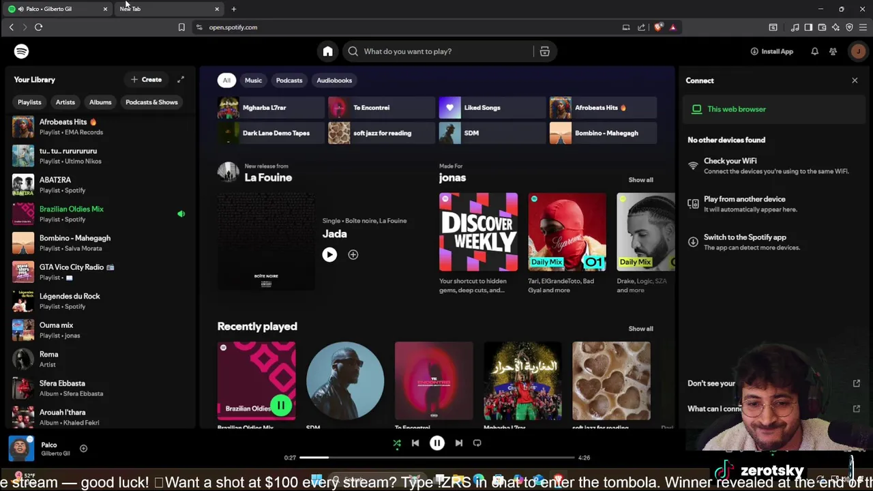Skip to next track
Viewport: 873px width, 491px height.
(459, 443)
